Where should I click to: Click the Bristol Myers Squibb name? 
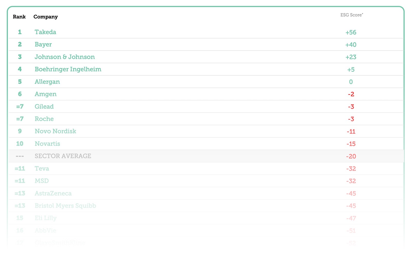(x=66, y=206)
